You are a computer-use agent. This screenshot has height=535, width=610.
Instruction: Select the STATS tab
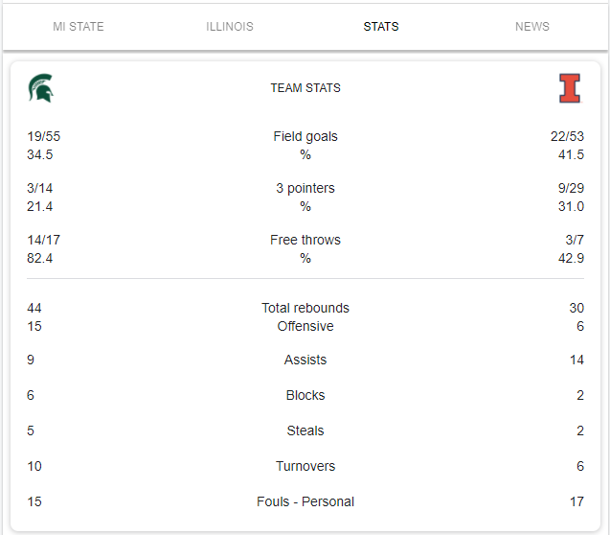pyautogui.click(x=381, y=27)
